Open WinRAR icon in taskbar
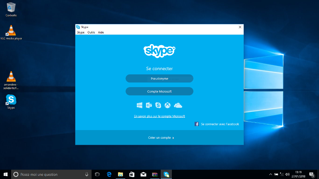The image size is (319, 179). click(x=155, y=174)
